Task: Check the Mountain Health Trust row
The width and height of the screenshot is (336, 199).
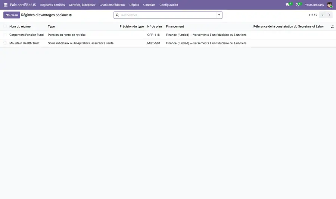Action: [5, 43]
